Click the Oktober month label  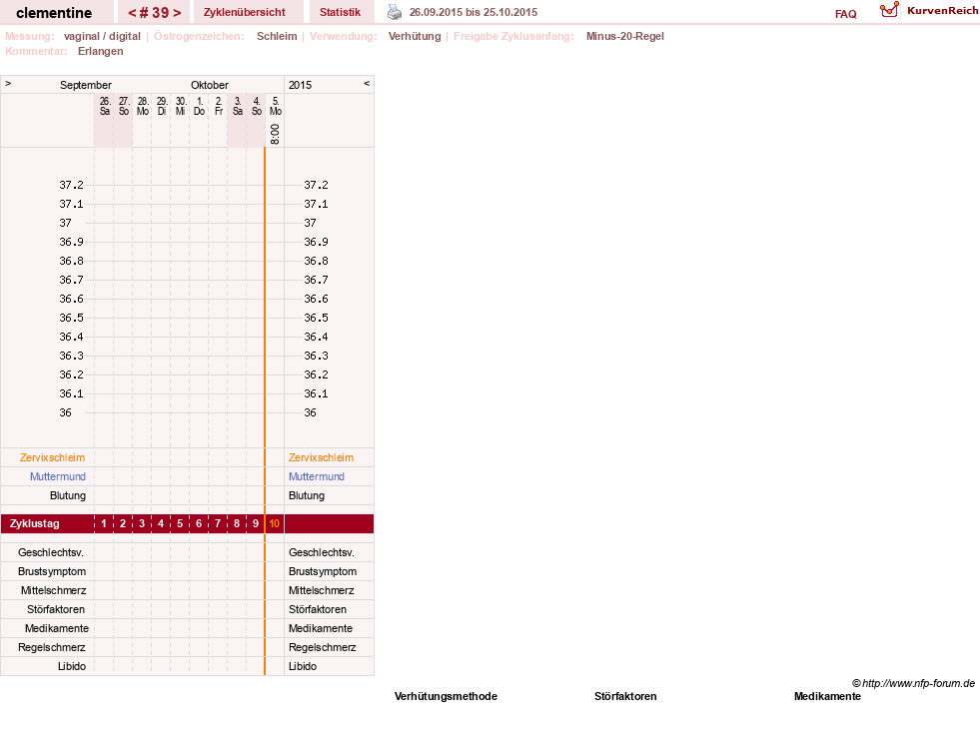210,85
